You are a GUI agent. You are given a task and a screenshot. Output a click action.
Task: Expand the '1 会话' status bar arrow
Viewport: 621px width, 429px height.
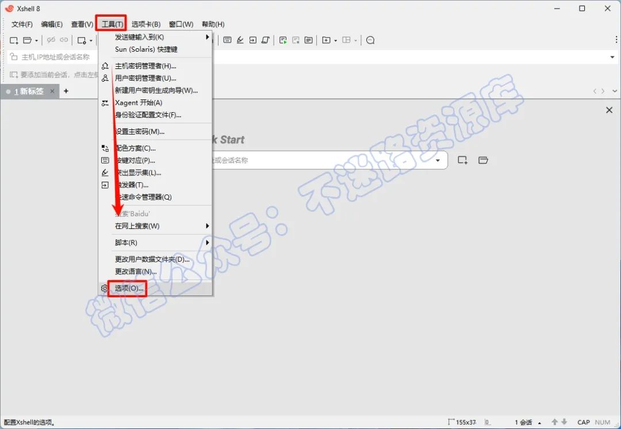click(x=539, y=423)
